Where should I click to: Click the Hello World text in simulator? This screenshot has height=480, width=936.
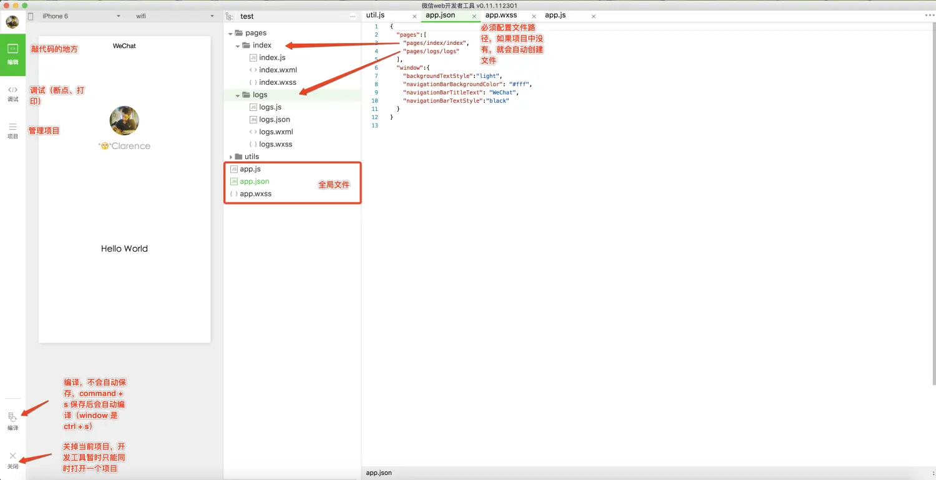pos(124,249)
